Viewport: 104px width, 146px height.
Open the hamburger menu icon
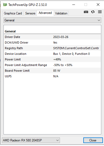[x=100, y=12]
